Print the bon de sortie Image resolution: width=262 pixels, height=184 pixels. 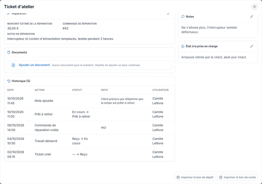click(x=237, y=177)
